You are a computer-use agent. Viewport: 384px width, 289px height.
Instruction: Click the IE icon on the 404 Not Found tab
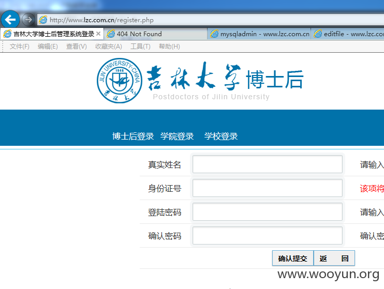(x=111, y=34)
